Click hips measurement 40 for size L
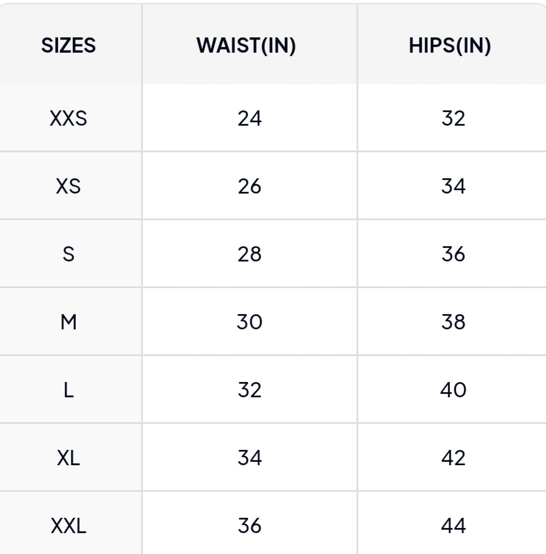 click(453, 390)
